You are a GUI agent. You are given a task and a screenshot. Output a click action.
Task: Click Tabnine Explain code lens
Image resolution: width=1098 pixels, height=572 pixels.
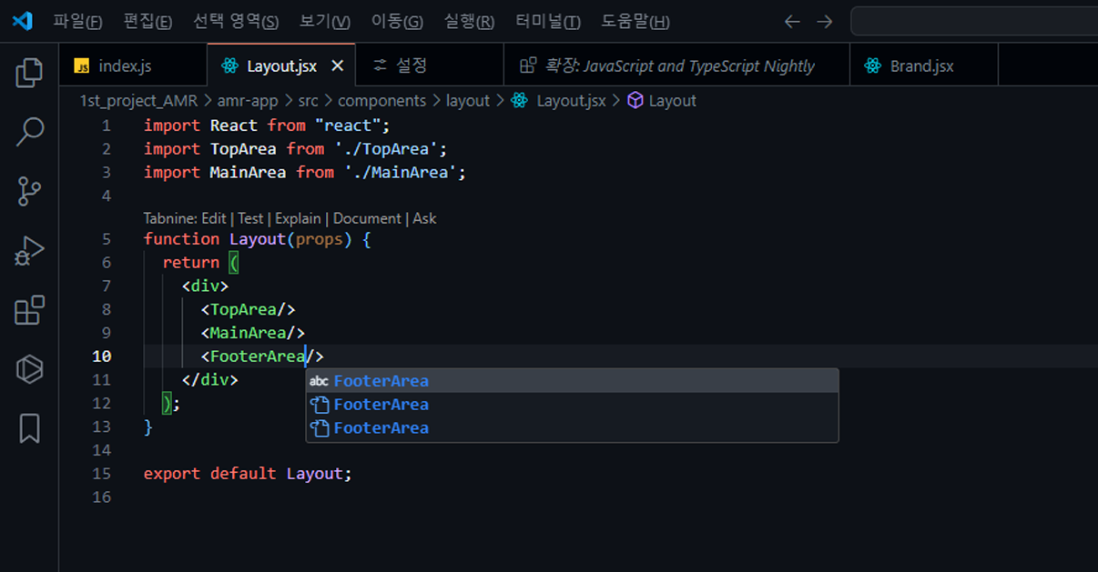[x=298, y=218]
